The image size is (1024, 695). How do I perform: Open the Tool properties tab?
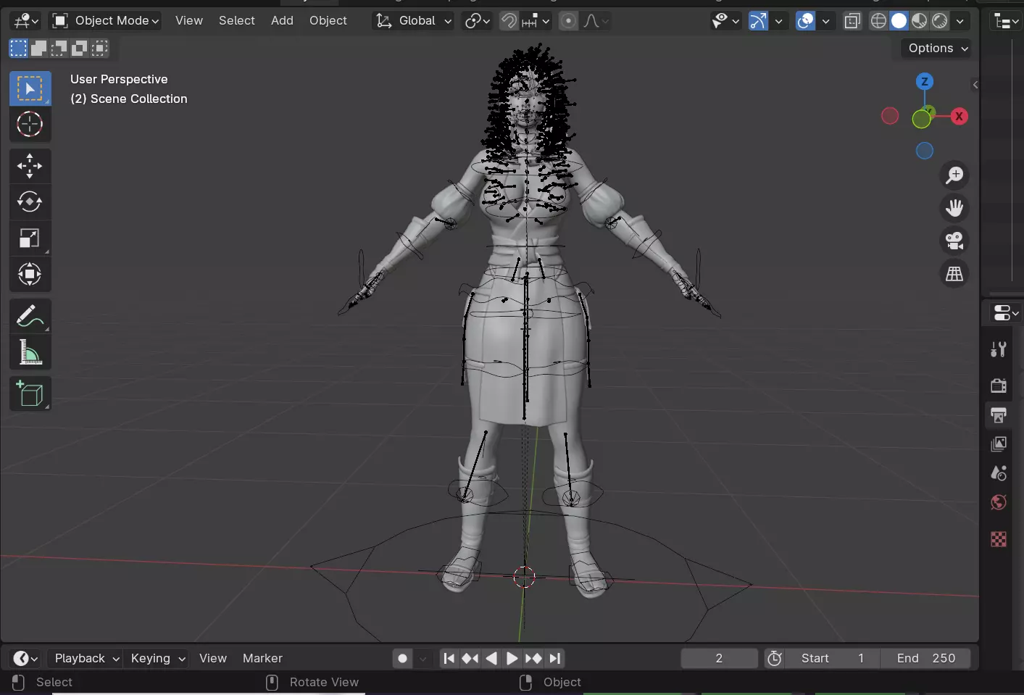click(999, 349)
